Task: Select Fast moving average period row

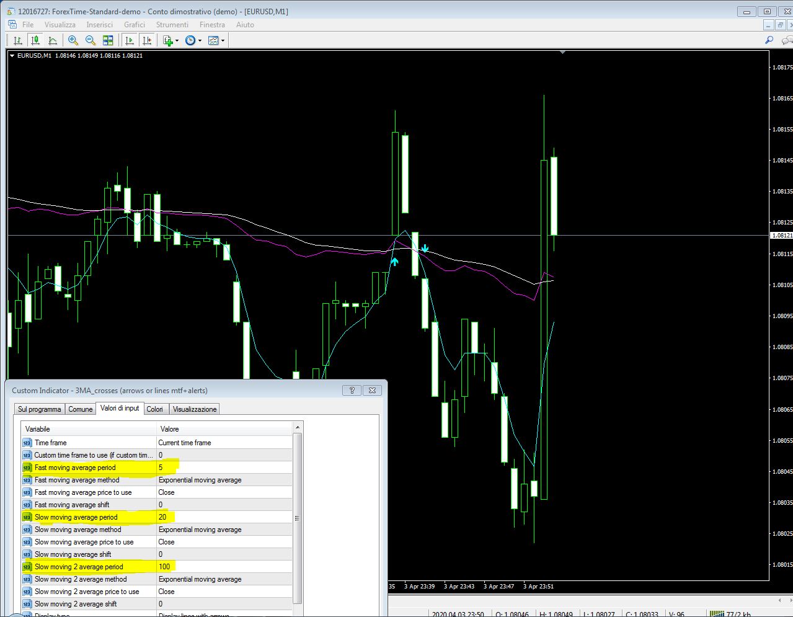Action: (89, 468)
